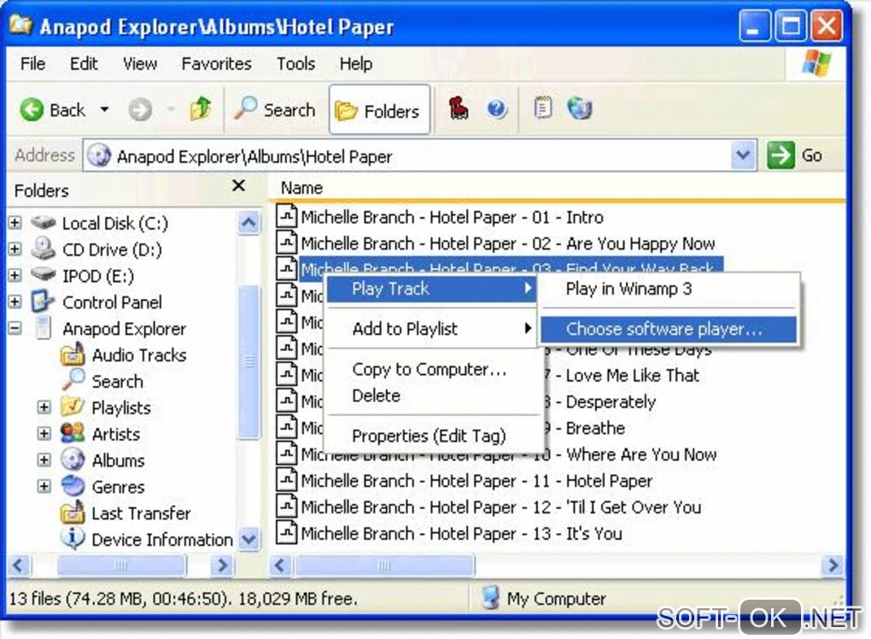Open the Back history dropdown arrow
The image size is (871, 639).
tap(104, 108)
